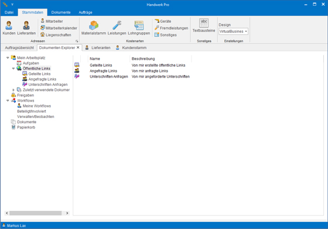Switch to the Dokumente ribbon tab
The width and height of the screenshot is (328, 229).
pyautogui.click(x=61, y=12)
